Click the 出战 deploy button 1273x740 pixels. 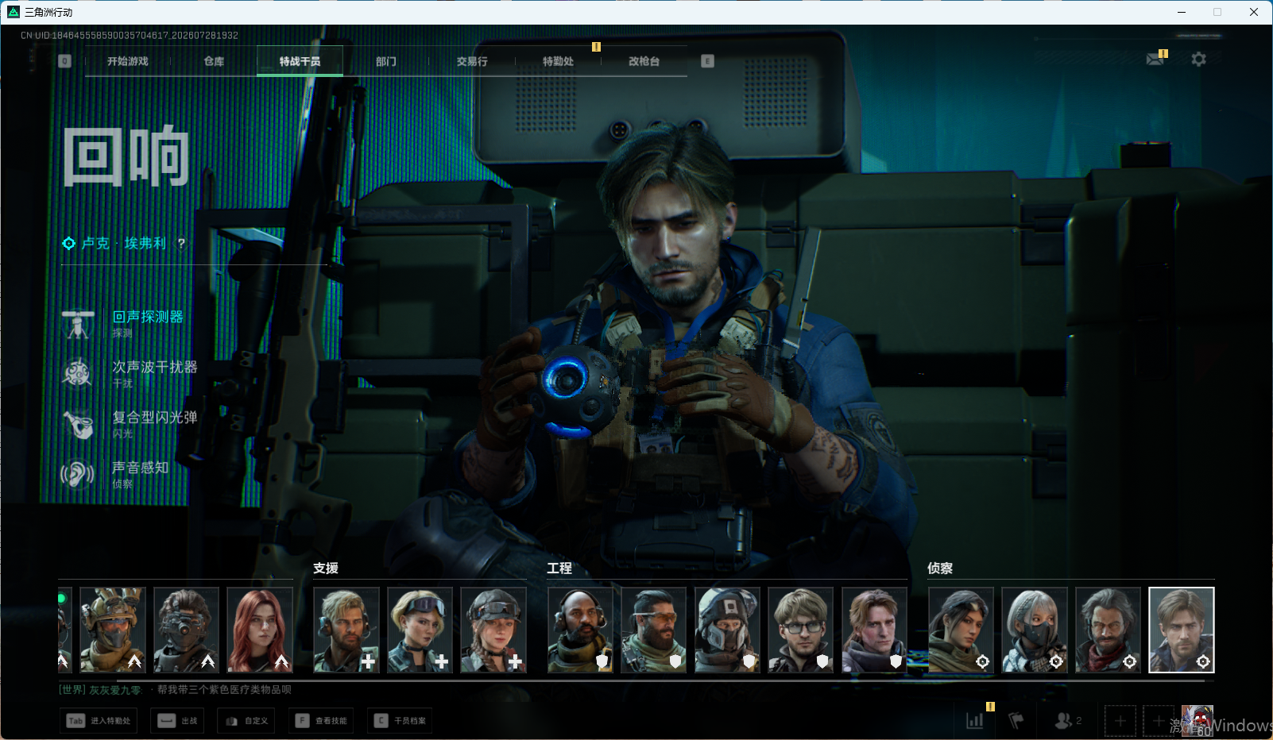tap(177, 721)
